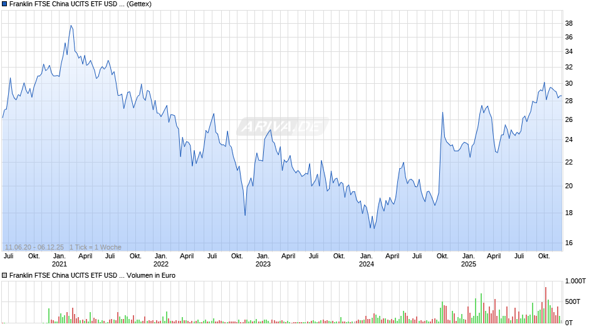Image resolution: width=589 pixels, height=329 pixels.
Task: Click the price axis value 38
Action: (x=569, y=23)
